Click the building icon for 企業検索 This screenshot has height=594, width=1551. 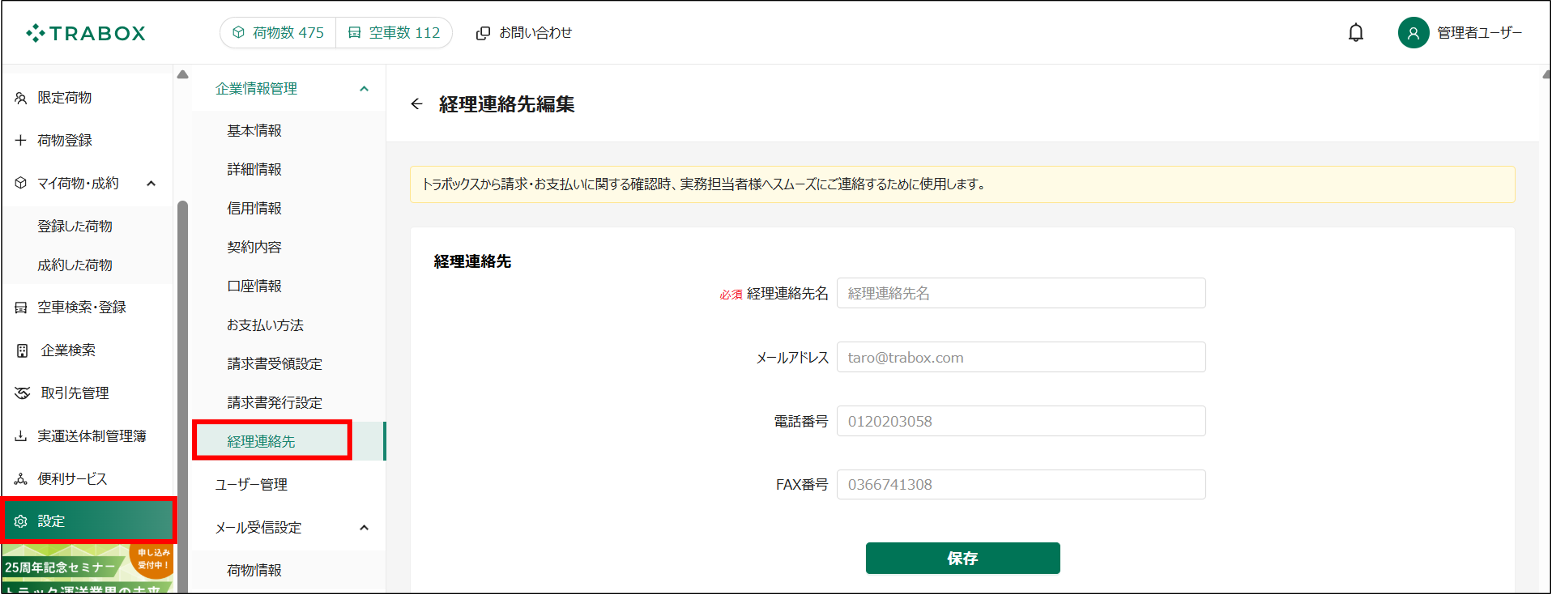[x=22, y=351]
